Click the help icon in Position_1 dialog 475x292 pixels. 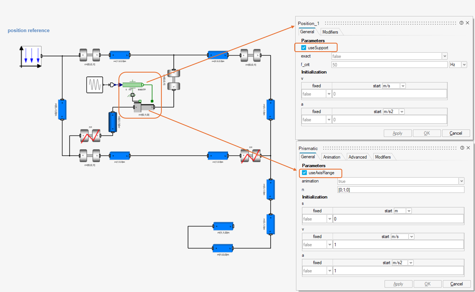point(462,23)
